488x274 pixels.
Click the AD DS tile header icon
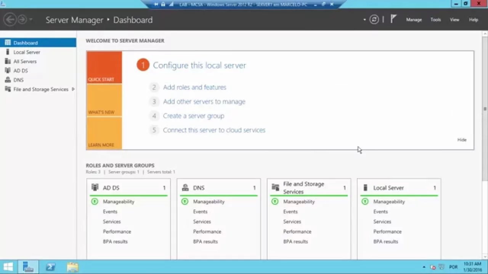(x=95, y=187)
